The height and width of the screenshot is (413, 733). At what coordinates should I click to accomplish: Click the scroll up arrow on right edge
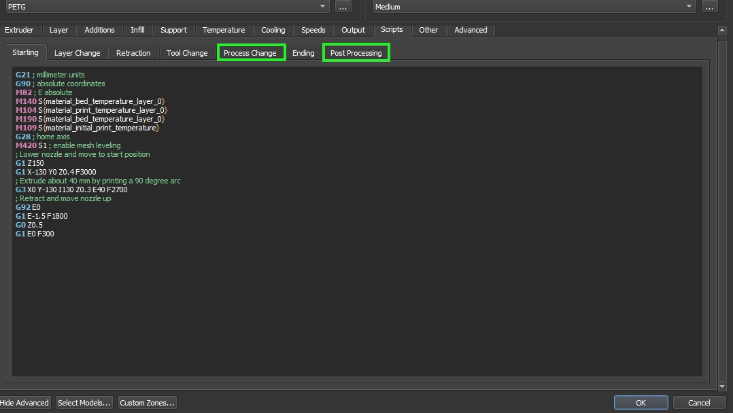(722, 31)
